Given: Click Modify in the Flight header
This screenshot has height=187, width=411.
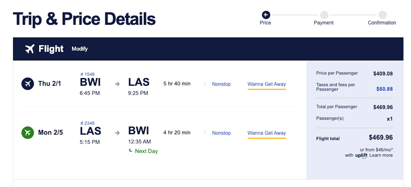Looking at the screenshot, I should coord(80,49).
